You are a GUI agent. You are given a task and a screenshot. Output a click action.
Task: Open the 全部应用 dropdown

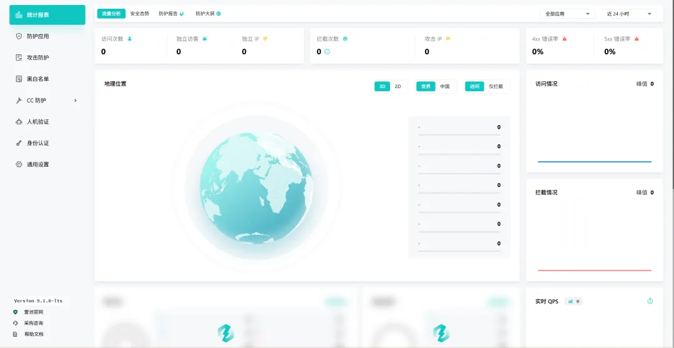point(567,14)
